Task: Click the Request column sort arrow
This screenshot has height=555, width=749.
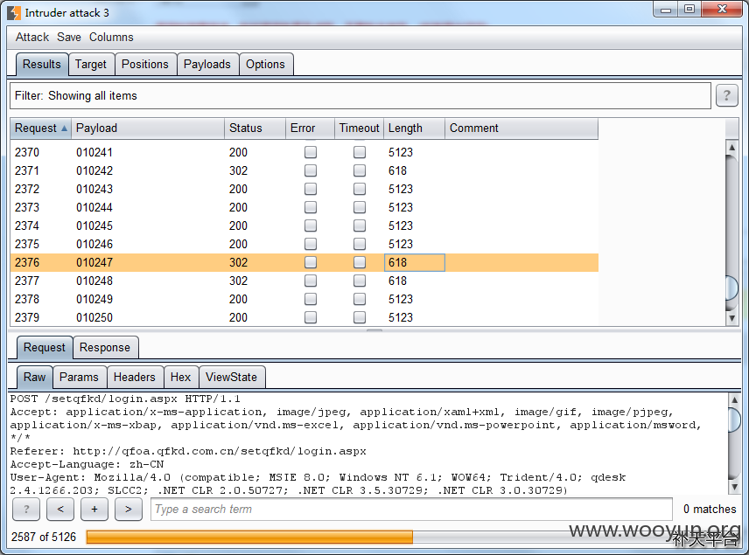Action: pyautogui.click(x=64, y=128)
